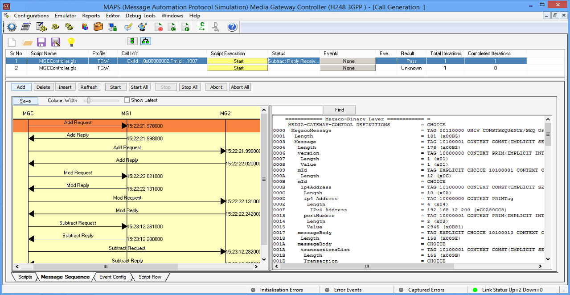
Task: Open the Events None dropdown for row 2
Action: [x=348, y=68]
